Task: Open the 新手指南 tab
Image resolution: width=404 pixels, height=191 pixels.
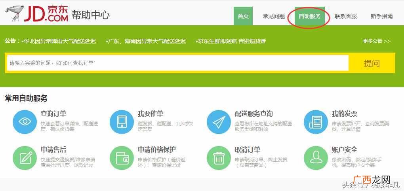Action: click(x=381, y=16)
